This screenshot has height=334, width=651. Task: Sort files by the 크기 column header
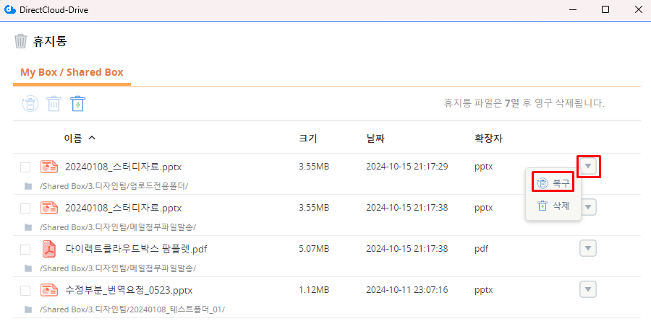(x=307, y=138)
